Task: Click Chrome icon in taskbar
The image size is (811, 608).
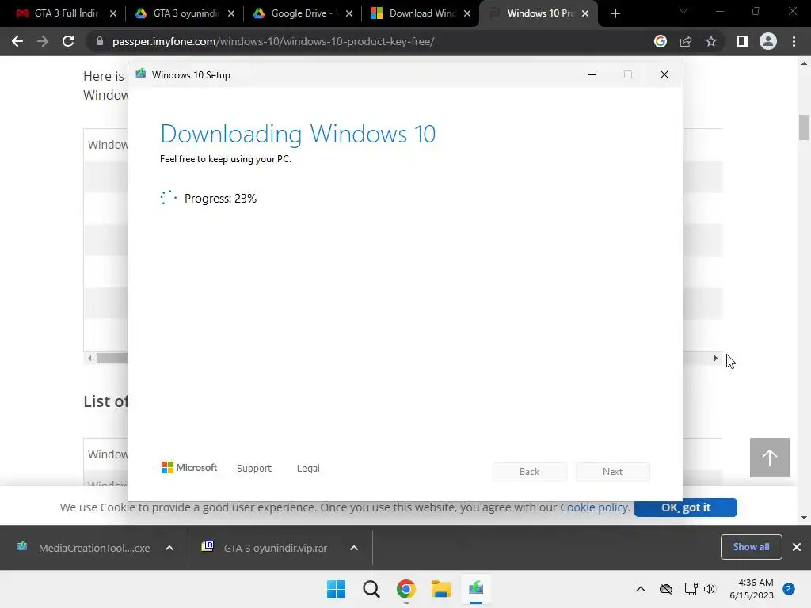Action: tap(406, 589)
